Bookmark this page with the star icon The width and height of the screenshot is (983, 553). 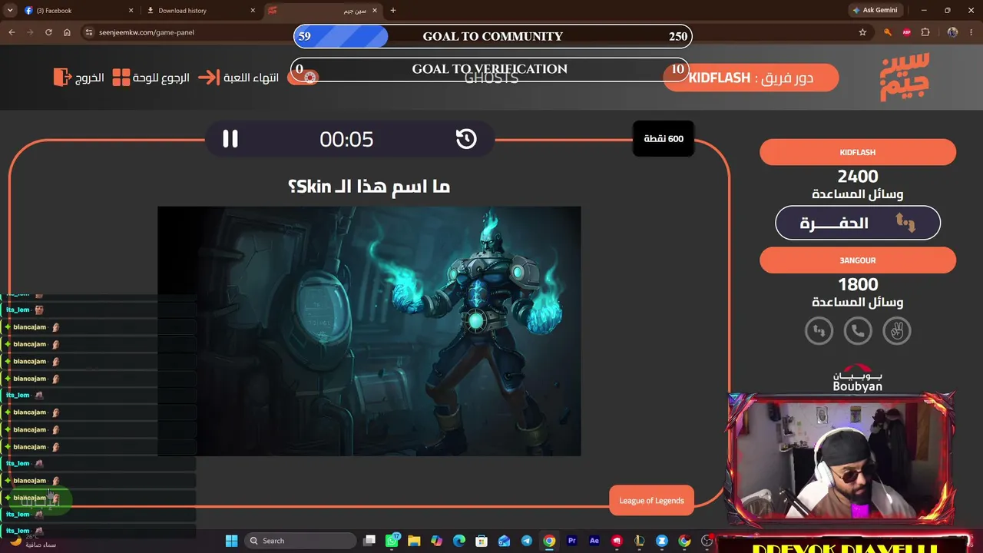click(862, 32)
